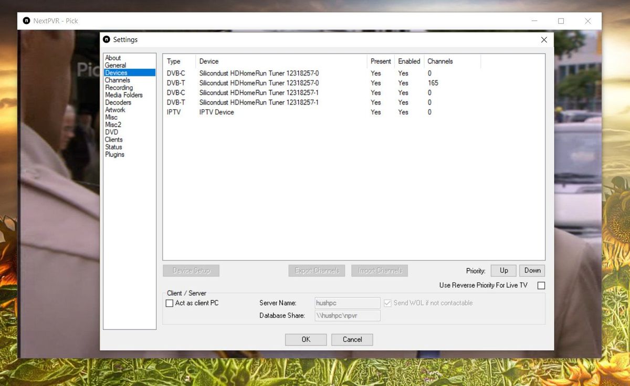630x386 pixels.
Task: Switch to the Recording settings section
Action: [x=119, y=87]
